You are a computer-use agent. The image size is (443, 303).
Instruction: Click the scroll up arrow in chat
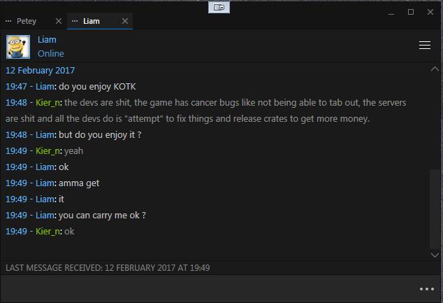pos(435,69)
